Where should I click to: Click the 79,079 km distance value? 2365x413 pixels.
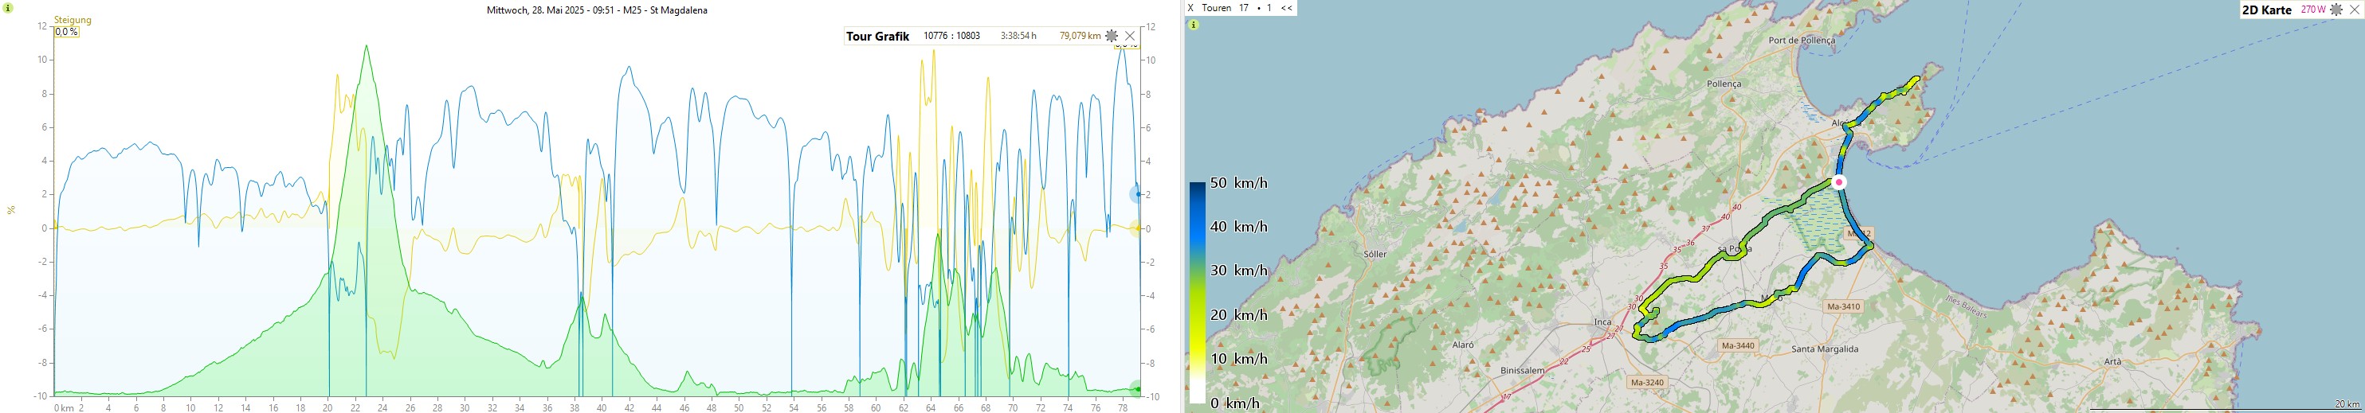click(1080, 36)
